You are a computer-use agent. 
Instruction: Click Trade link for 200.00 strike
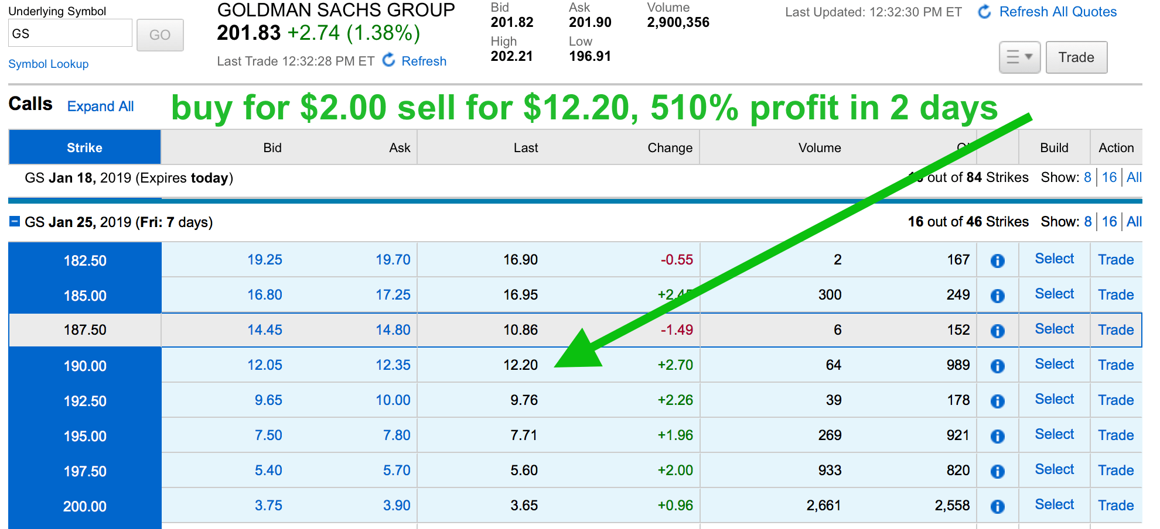pyautogui.click(x=1116, y=506)
